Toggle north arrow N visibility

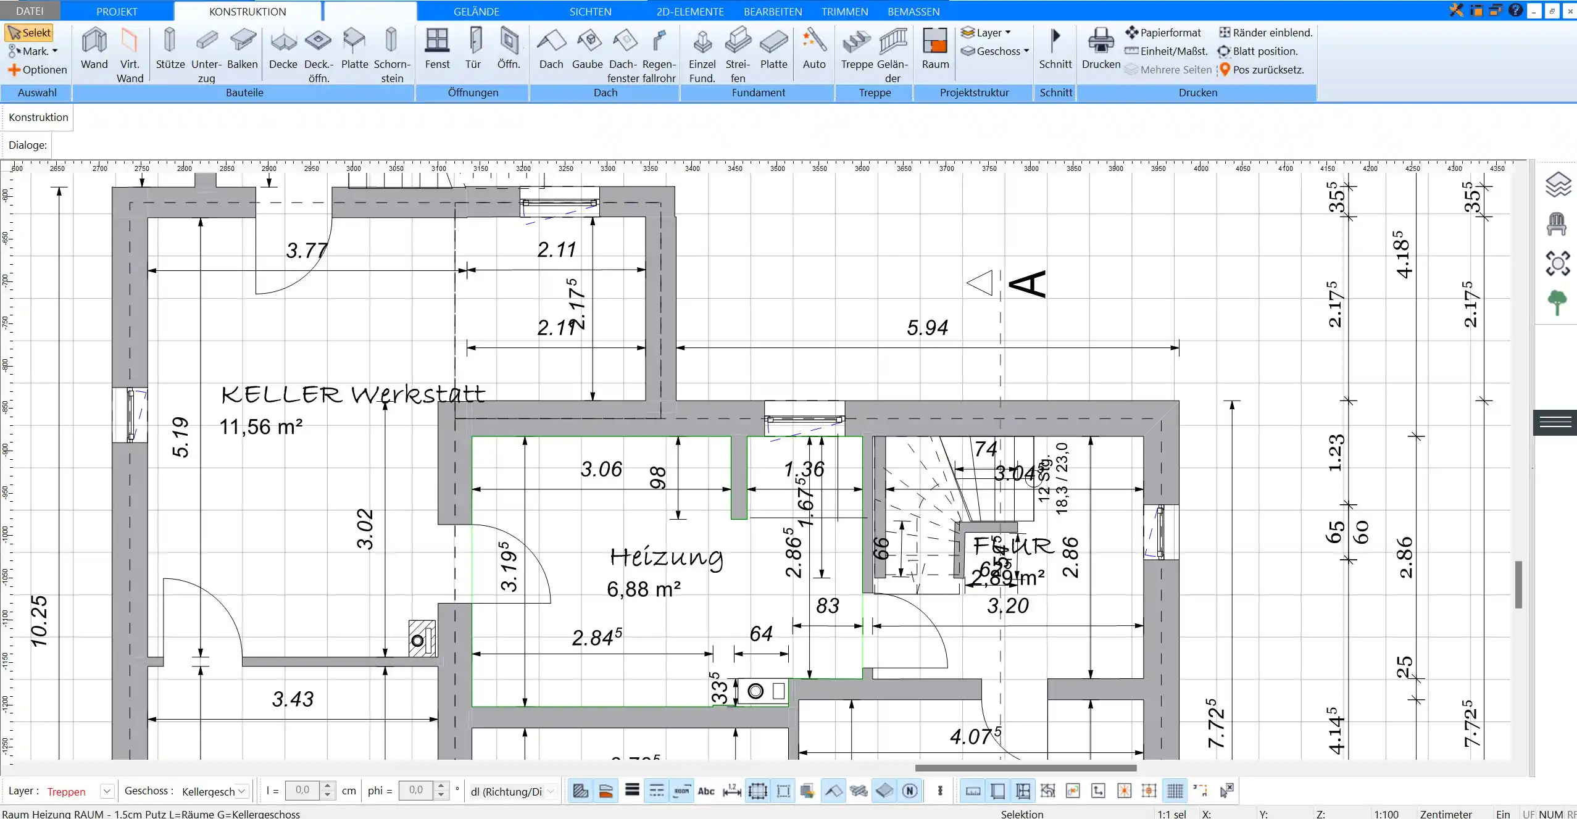[910, 791]
